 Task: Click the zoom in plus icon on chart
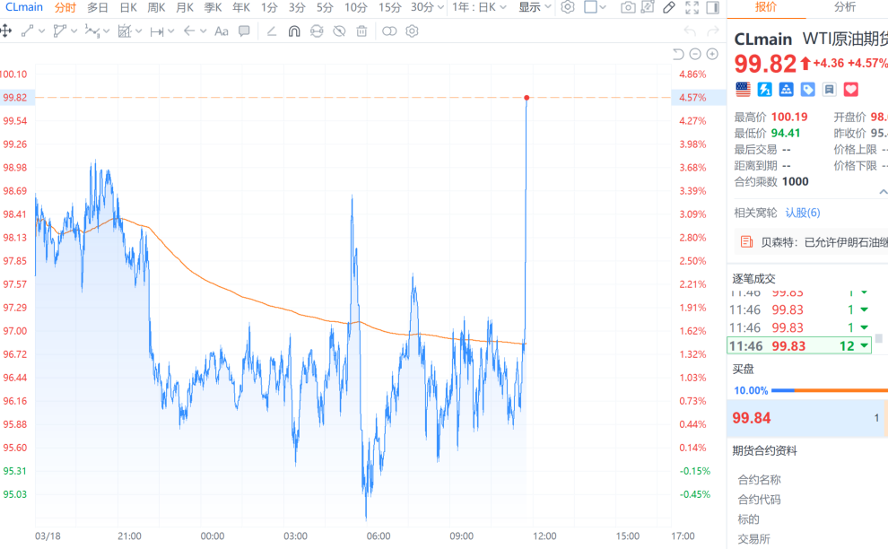tap(712, 54)
